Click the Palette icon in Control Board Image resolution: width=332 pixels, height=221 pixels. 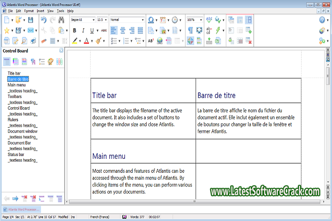[51, 62]
